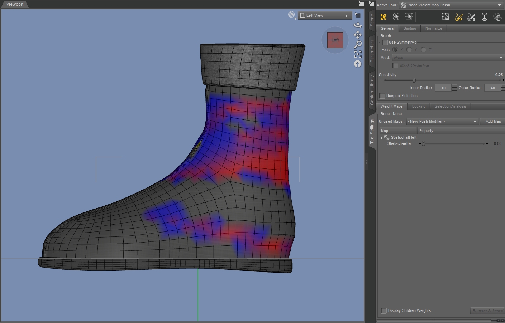Click the Sensitivity slider handle

[414, 80]
